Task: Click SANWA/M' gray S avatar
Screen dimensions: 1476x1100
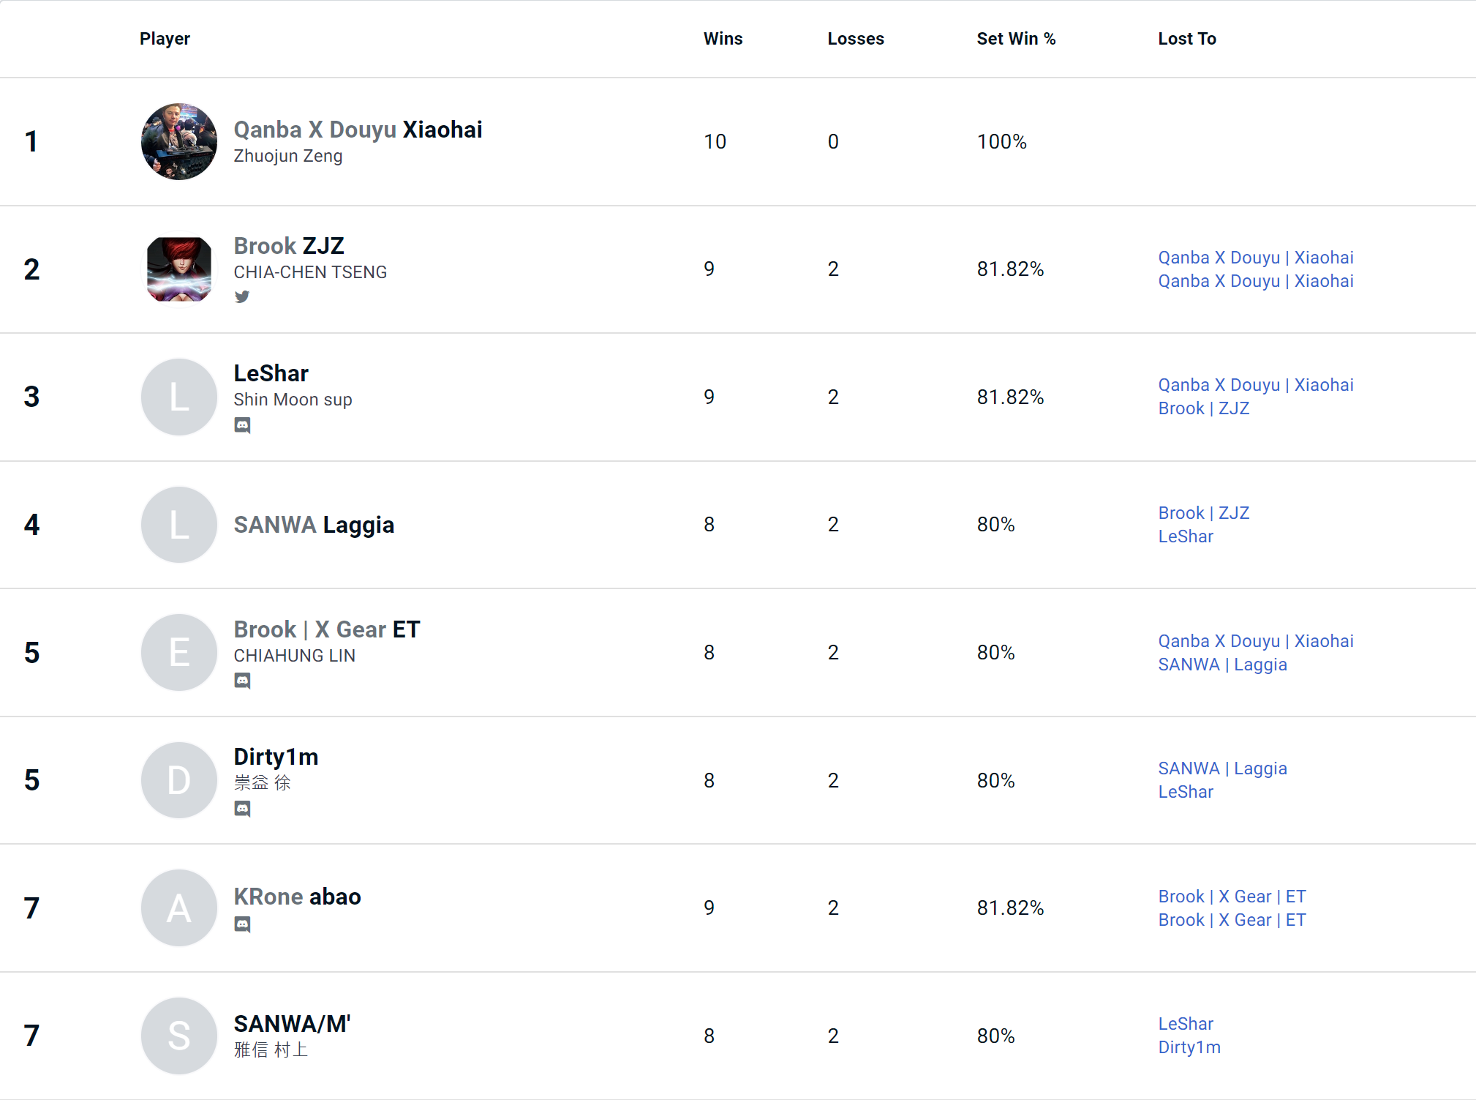Action: click(x=179, y=1036)
